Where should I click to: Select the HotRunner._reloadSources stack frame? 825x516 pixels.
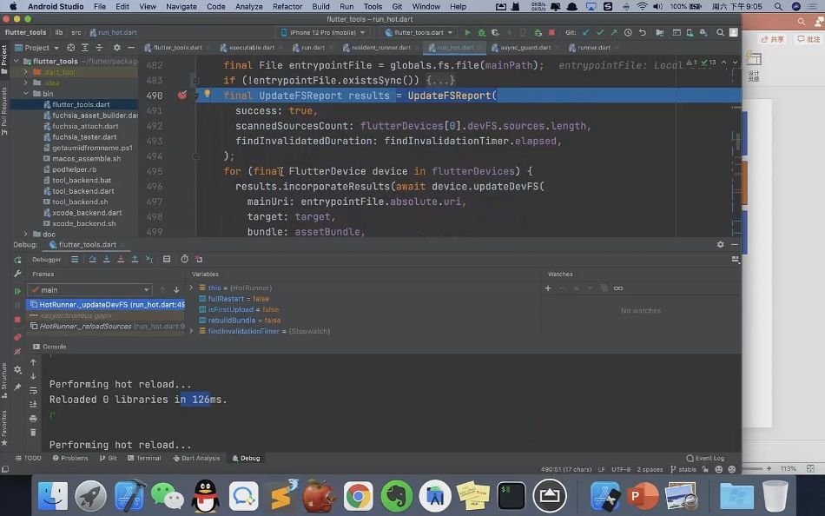click(x=108, y=327)
